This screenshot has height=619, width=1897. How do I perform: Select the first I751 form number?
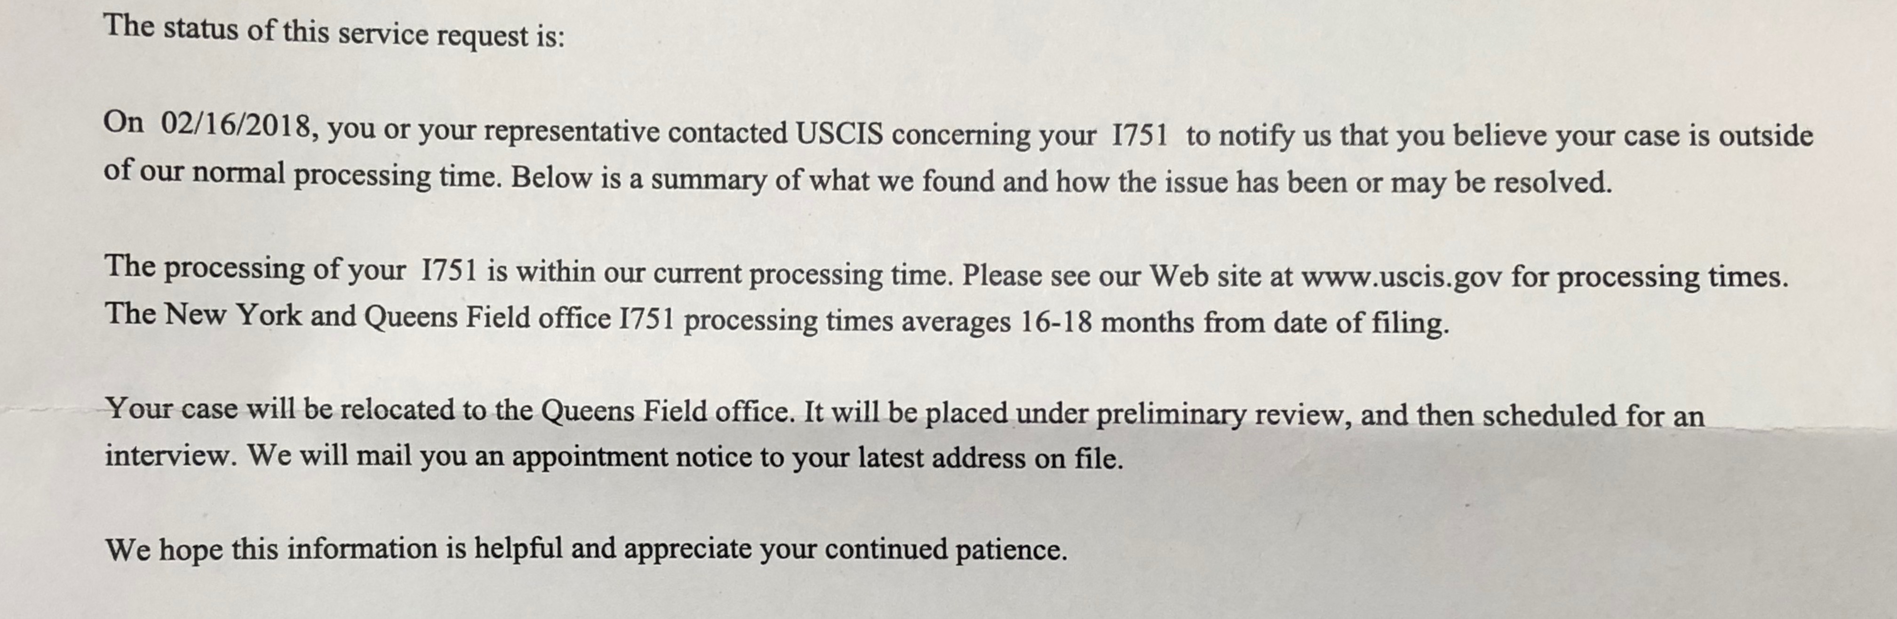[x=1139, y=135]
